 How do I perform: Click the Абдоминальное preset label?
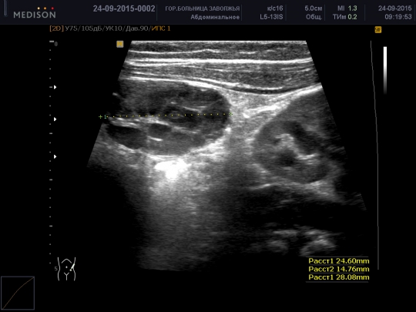(x=215, y=17)
